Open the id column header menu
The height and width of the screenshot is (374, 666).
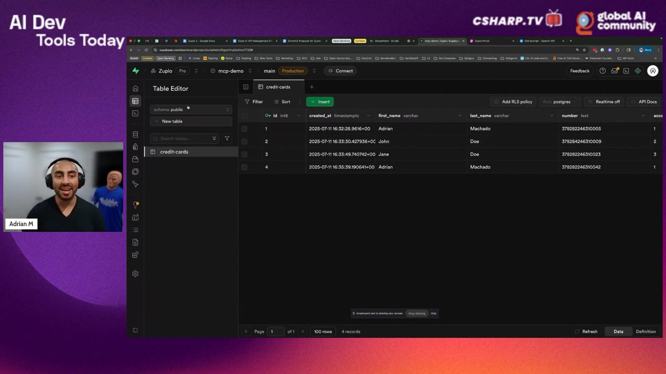tap(299, 116)
